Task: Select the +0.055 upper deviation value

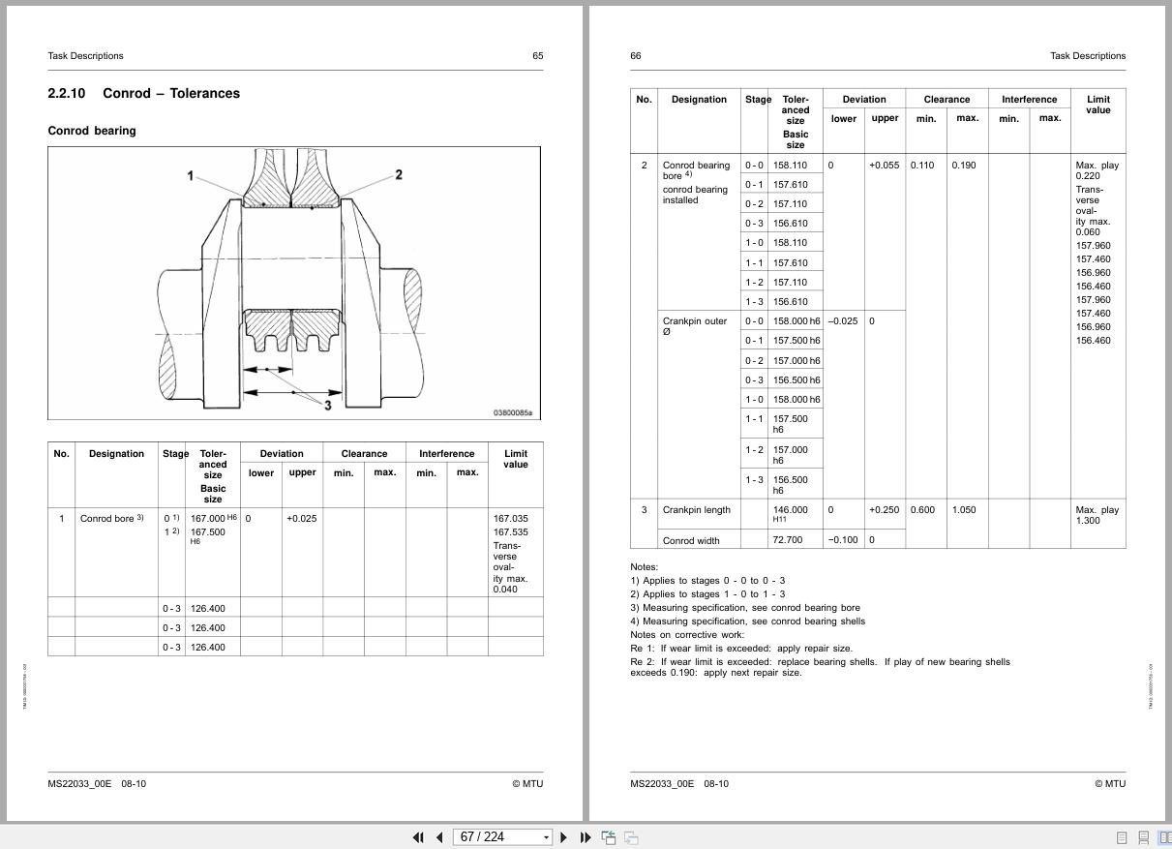Action: click(x=884, y=166)
